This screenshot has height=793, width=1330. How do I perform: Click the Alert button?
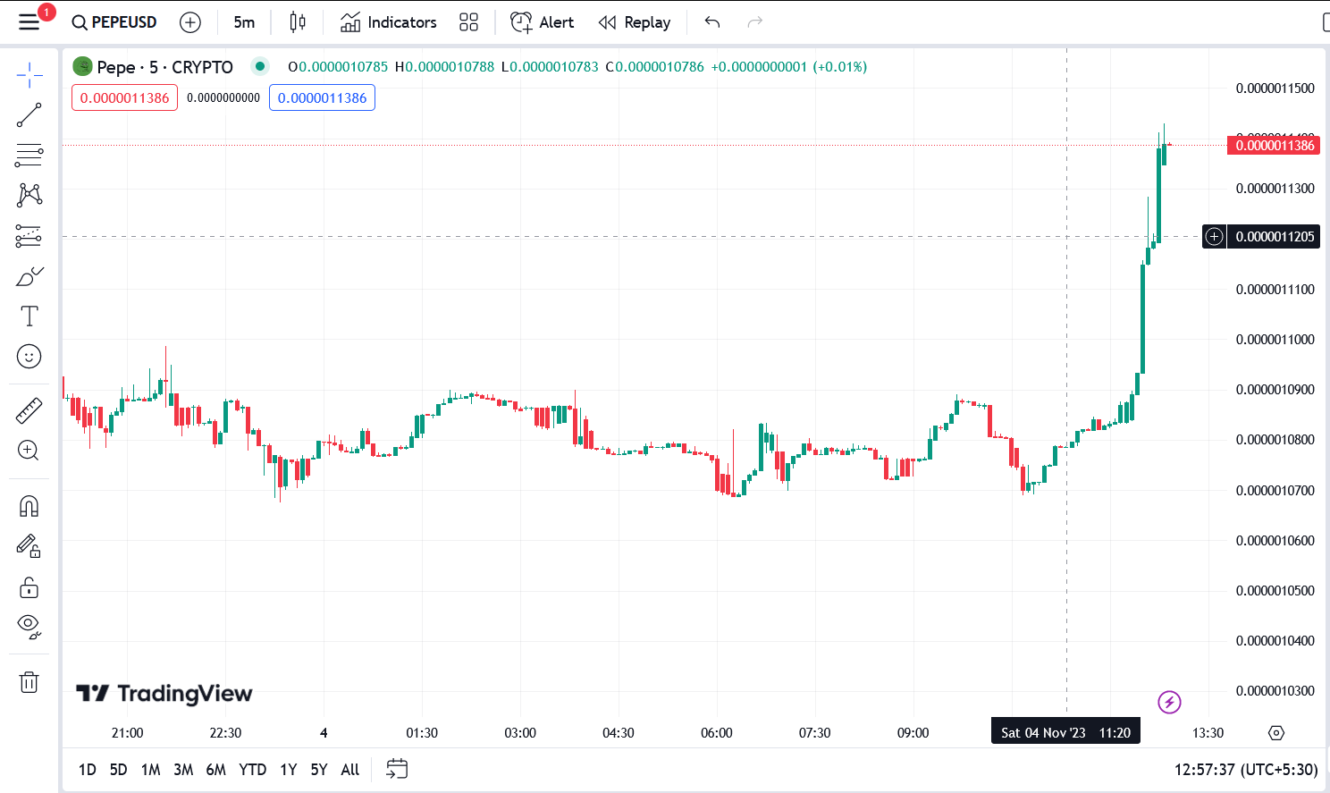543,22
